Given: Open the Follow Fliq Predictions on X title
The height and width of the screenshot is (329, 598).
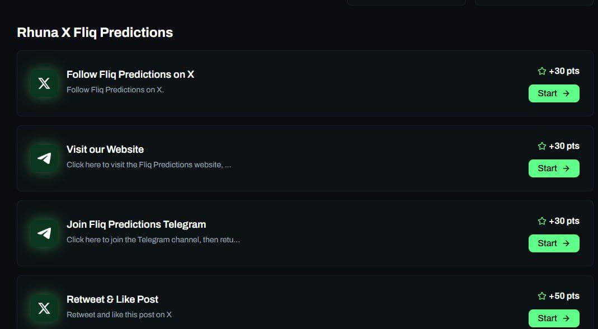Looking at the screenshot, I should 130,74.
